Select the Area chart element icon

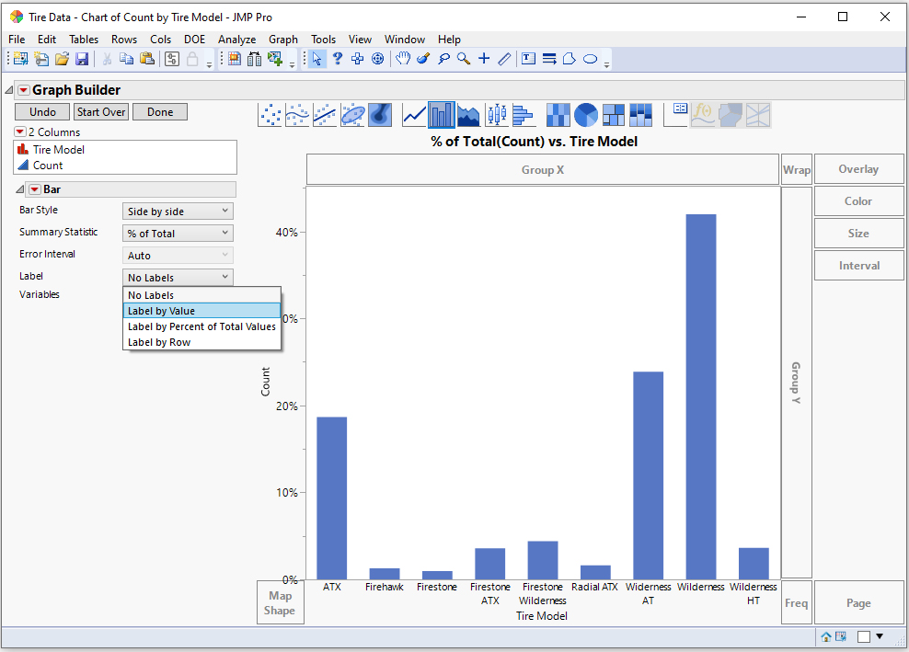click(467, 114)
